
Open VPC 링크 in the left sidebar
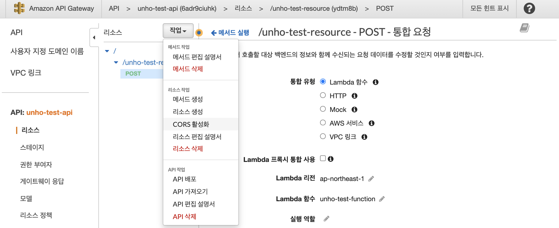click(x=26, y=73)
